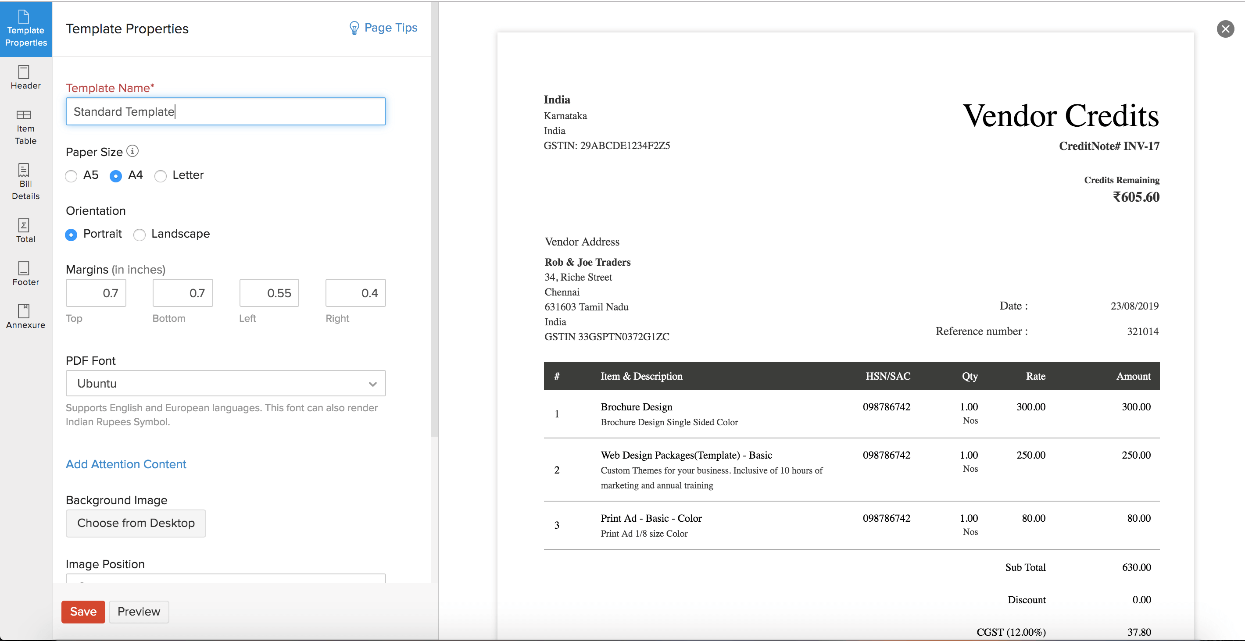Image resolution: width=1245 pixels, height=641 pixels.
Task: Open the PDF Font dropdown
Action: point(225,383)
